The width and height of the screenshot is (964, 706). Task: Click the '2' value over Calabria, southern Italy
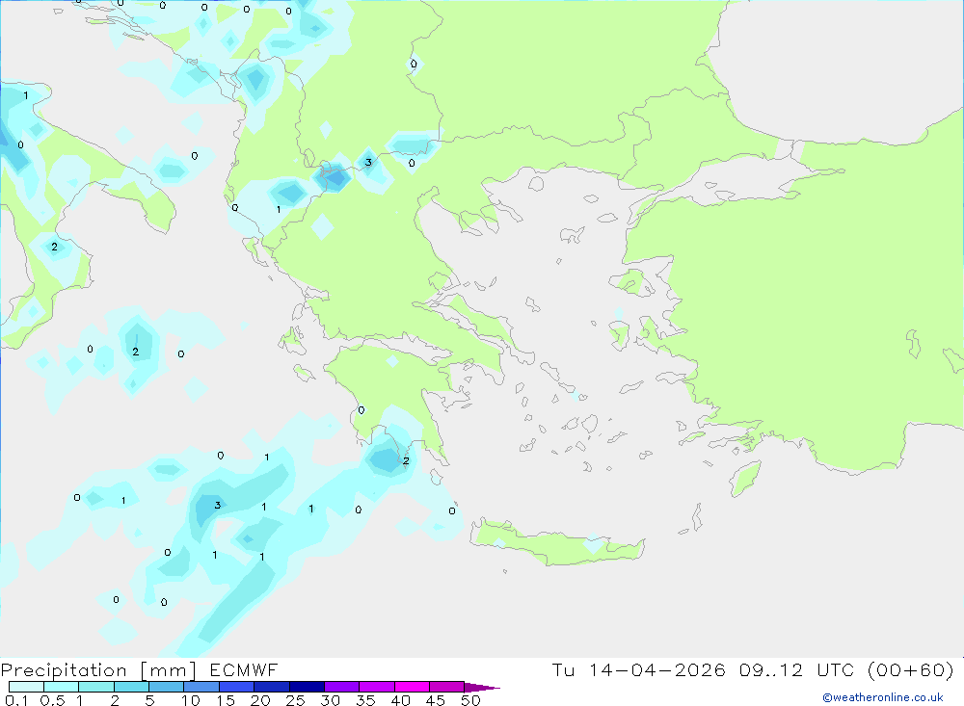coord(55,247)
